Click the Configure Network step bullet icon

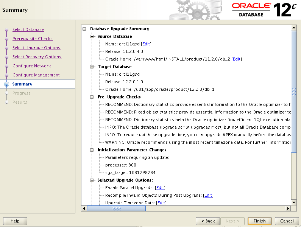(x=7, y=66)
